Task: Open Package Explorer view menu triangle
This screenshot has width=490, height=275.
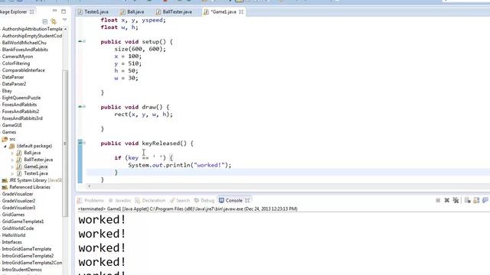Action: [x=64, y=21]
